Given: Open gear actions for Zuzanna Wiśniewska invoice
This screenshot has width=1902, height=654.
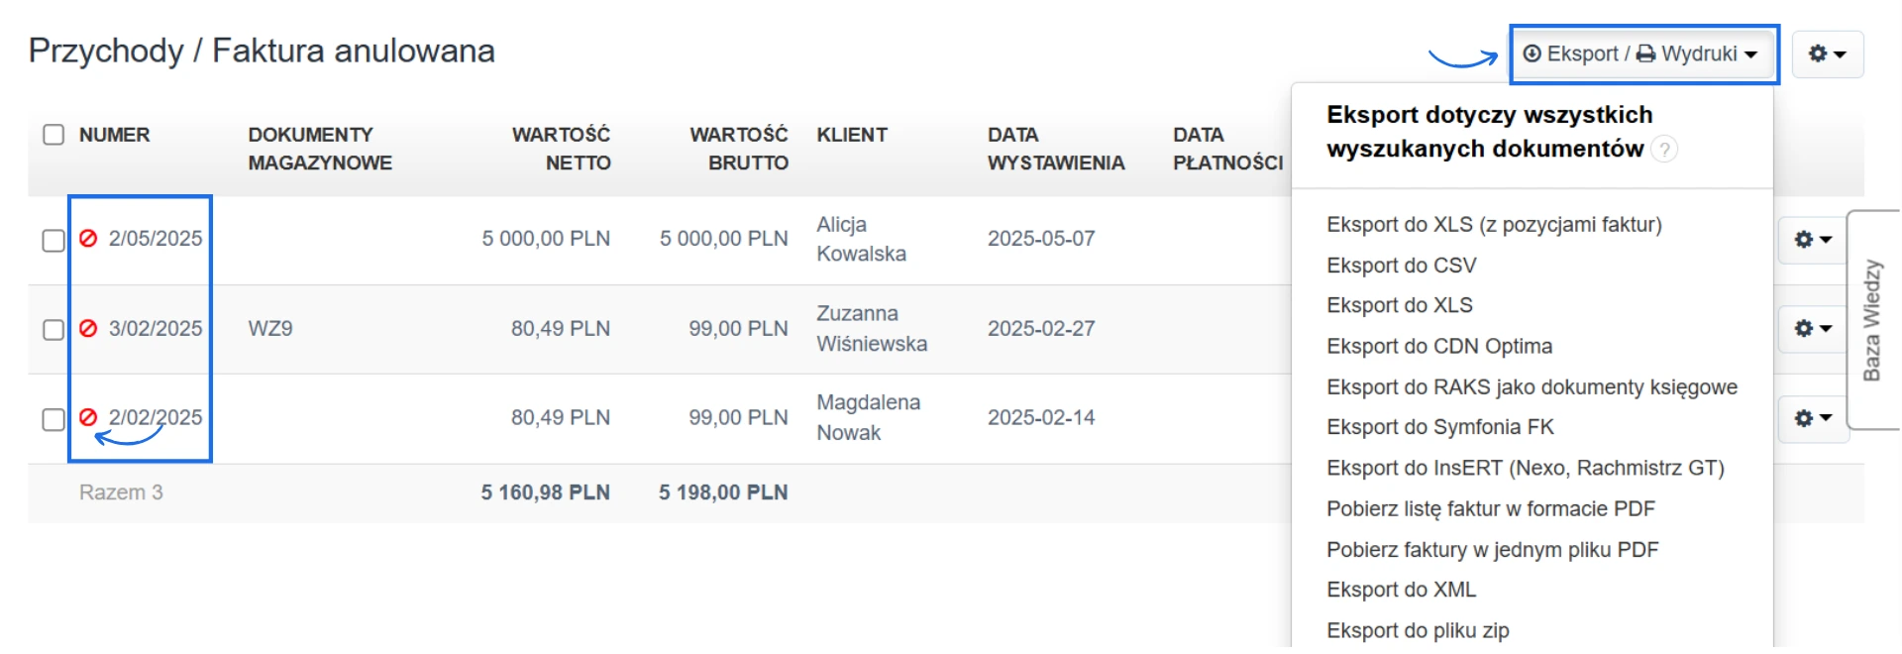Looking at the screenshot, I should (1813, 328).
